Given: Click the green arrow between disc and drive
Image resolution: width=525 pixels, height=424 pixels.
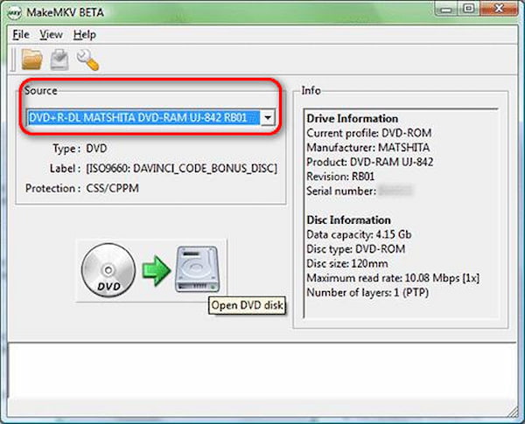Looking at the screenshot, I should pyautogui.click(x=155, y=269).
